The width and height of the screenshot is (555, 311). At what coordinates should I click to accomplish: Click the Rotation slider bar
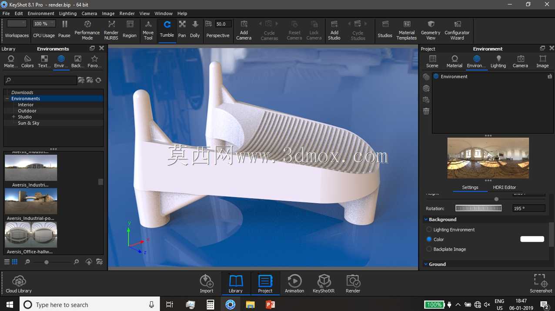tap(478, 208)
